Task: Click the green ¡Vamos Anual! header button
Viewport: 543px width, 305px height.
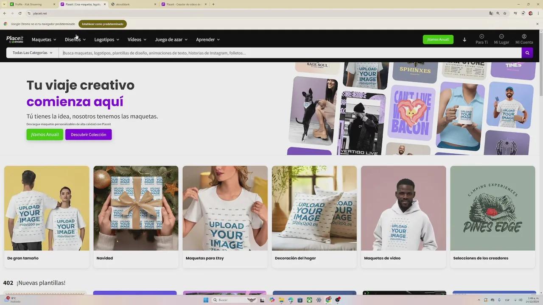Action: click(x=438, y=39)
